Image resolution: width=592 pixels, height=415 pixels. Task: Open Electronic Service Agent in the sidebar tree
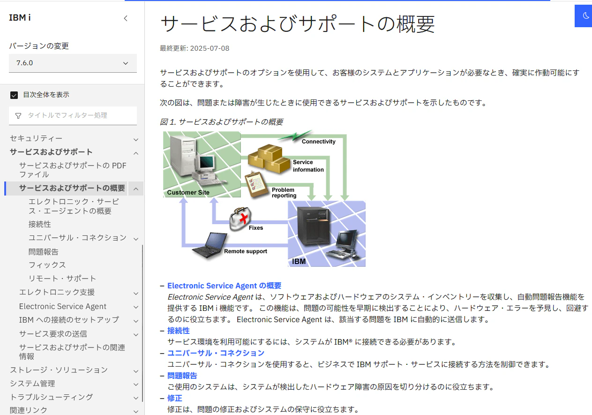63,306
